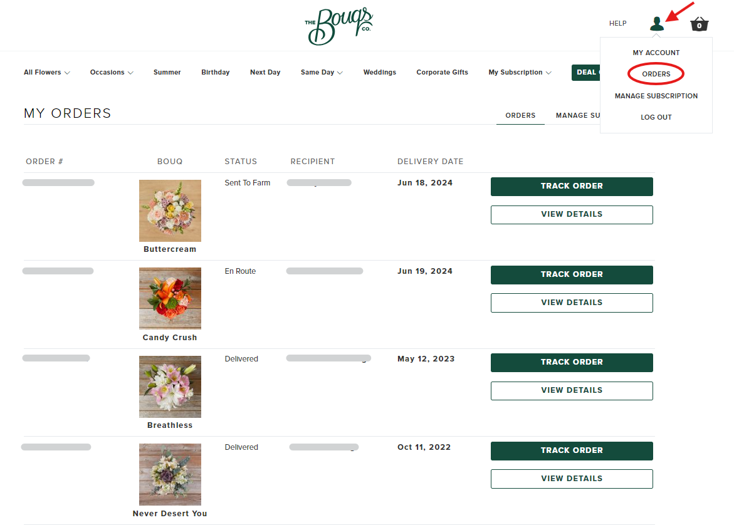Open the user account icon
This screenshot has height=525, width=734.
click(x=657, y=23)
